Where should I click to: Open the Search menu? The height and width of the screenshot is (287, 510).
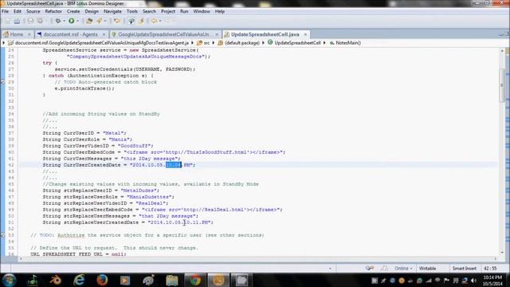149,11
